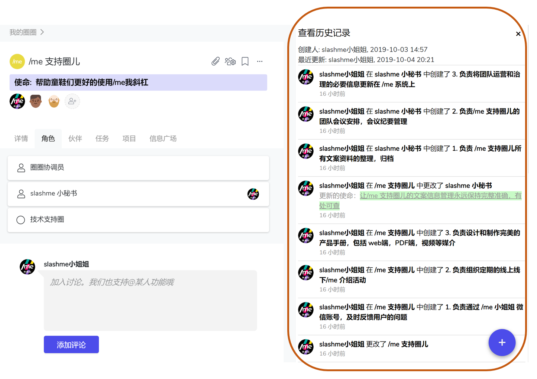537x379 pixels.
Task: Click the first /me member avatar
Action: tap(17, 101)
